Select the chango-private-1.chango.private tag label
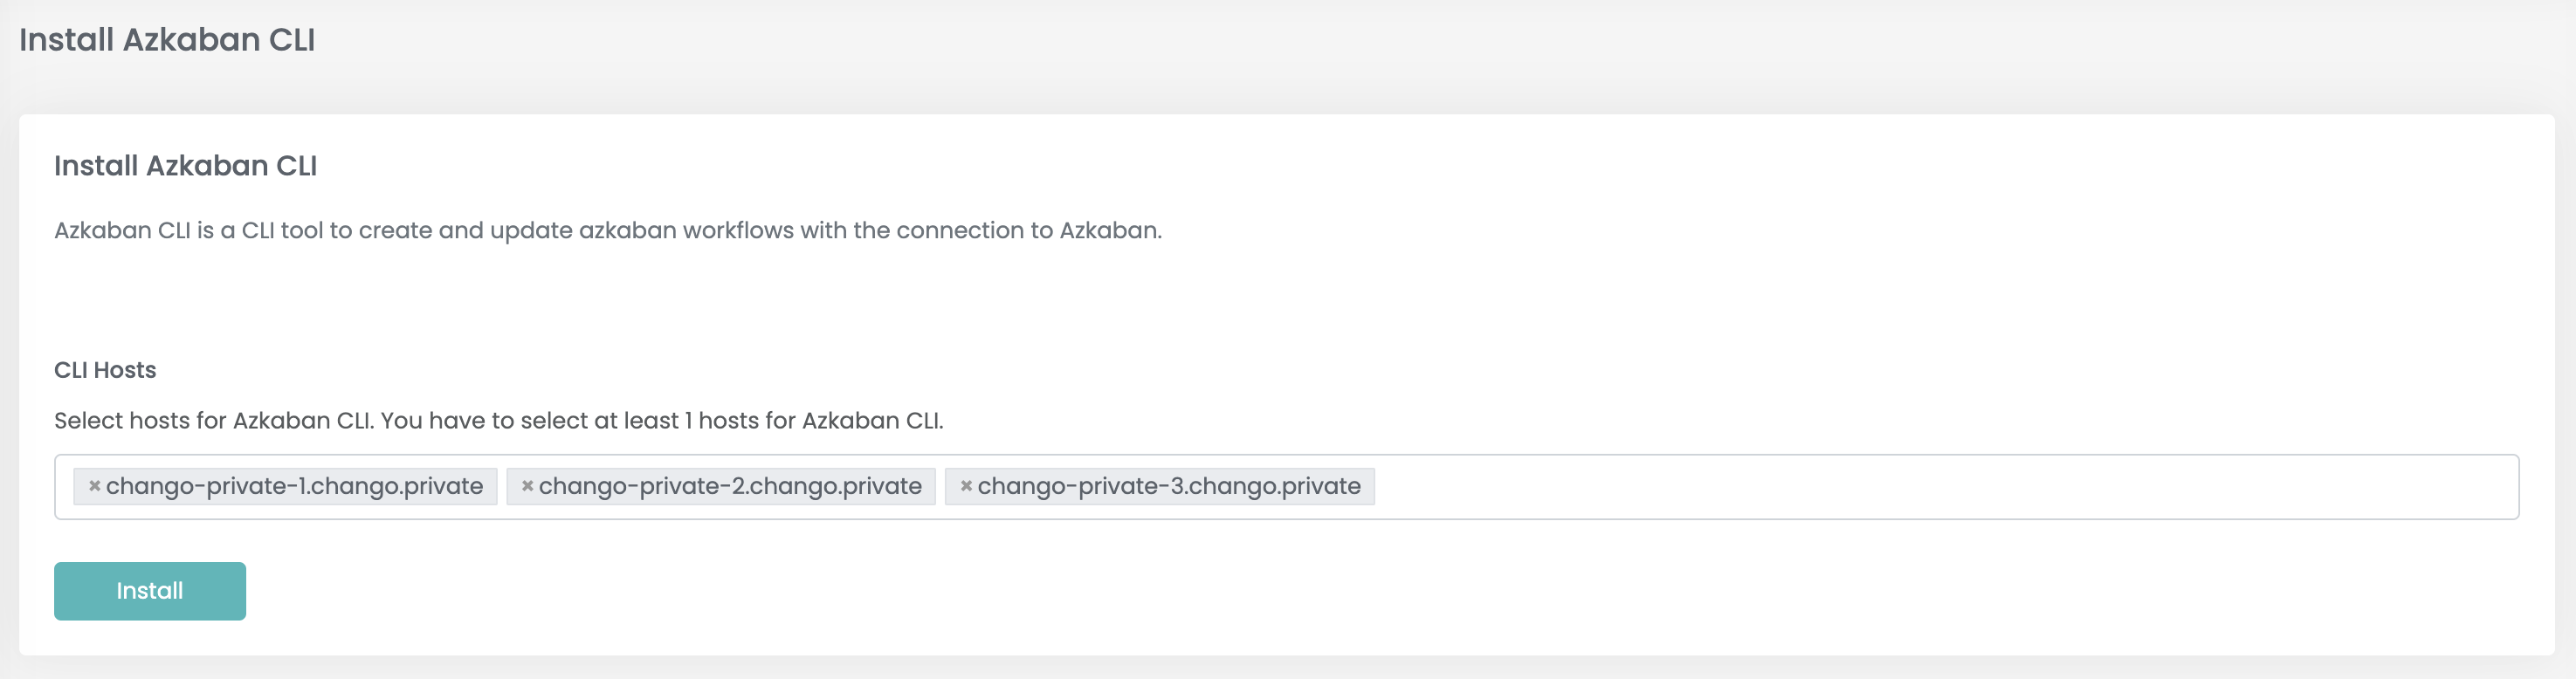Image resolution: width=2576 pixels, height=679 pixels. [294, 486]
